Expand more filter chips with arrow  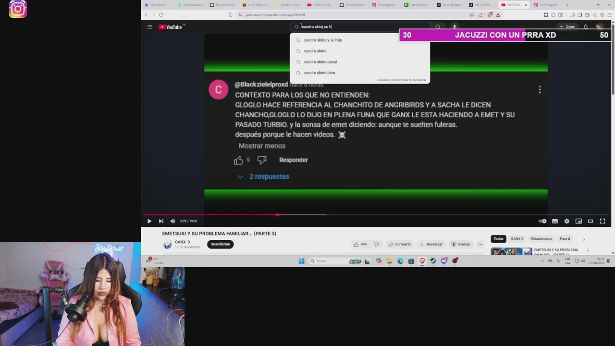click(584, 239)
